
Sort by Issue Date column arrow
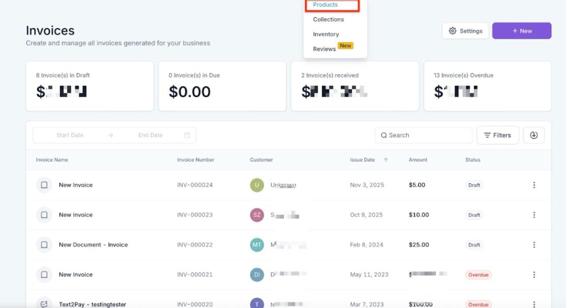click(x=386, y=160)
